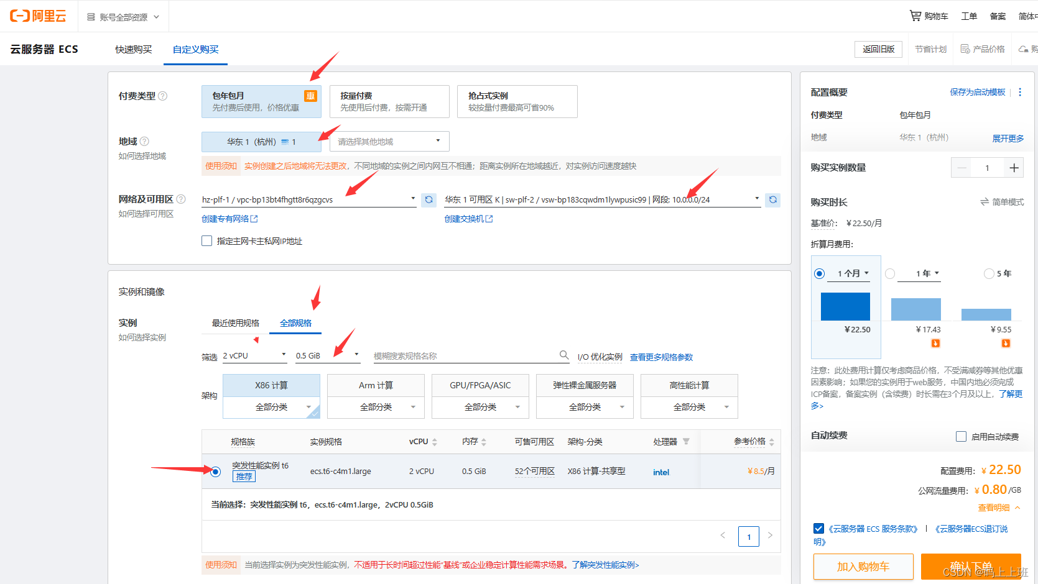
Task: Click help icon next to 网络及可用区
Action: coord(181,199)
